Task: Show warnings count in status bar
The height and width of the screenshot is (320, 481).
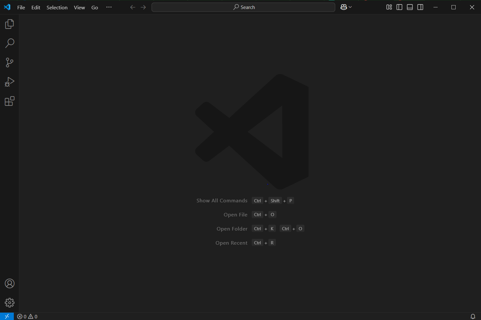Action: (33, 316)
